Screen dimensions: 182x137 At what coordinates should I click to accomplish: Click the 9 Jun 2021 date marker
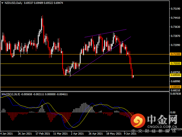(x=130, y=134)
